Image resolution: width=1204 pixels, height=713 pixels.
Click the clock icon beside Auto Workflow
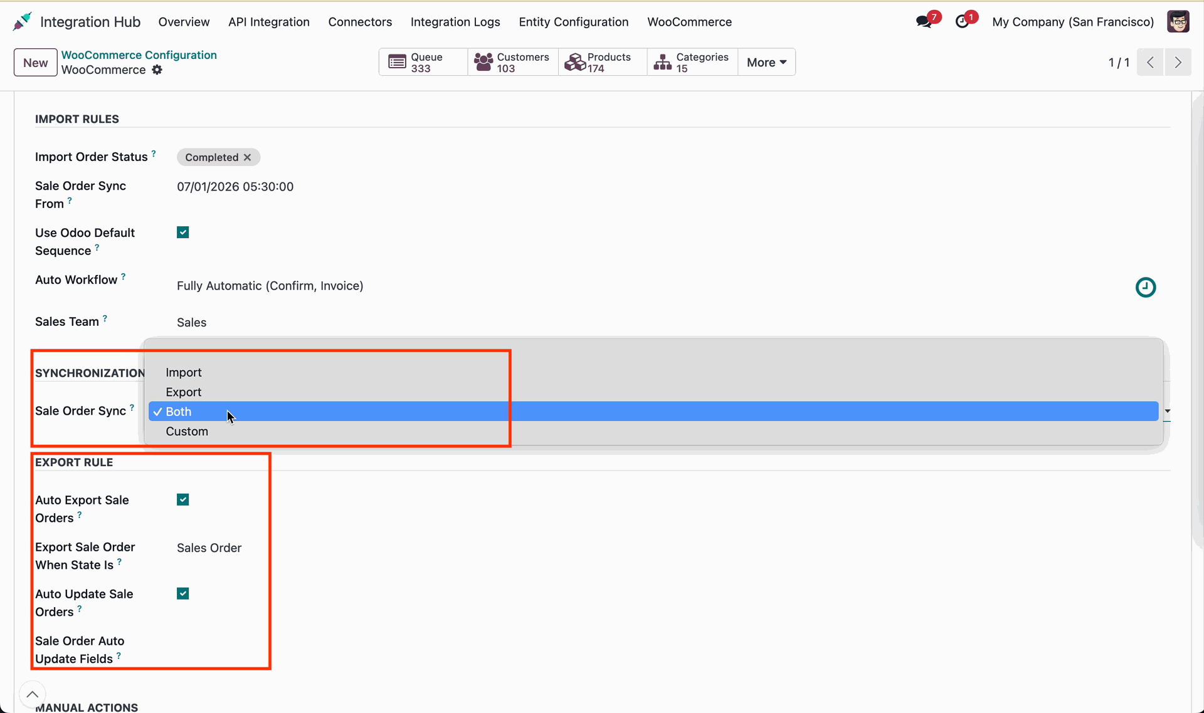click(1146, 287)
